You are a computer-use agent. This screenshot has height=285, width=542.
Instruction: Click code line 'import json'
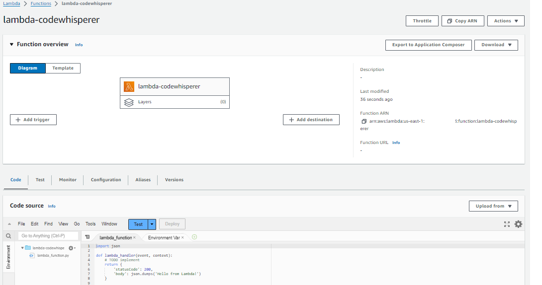click(x=108, y=246)
